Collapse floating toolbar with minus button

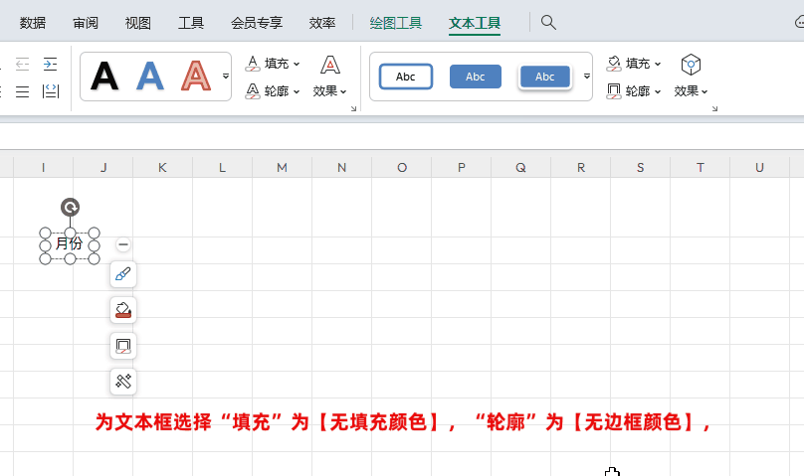[x=123, y=244]
